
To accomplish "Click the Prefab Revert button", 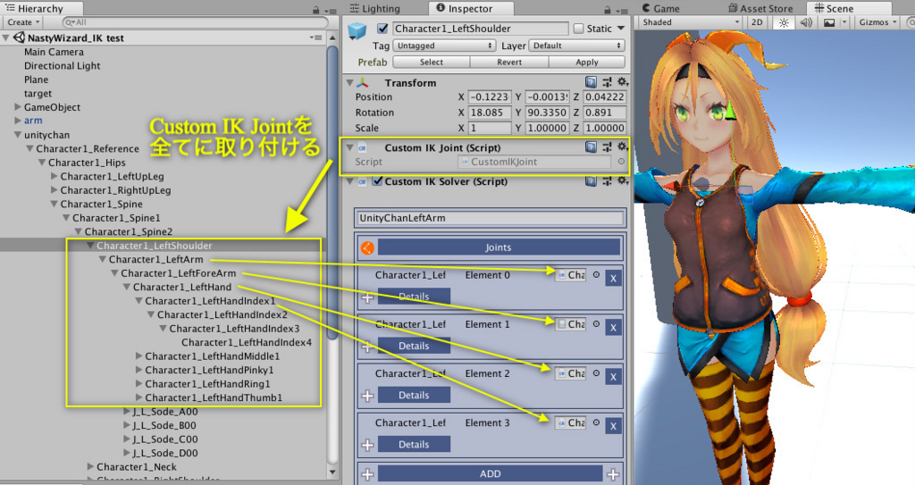I will pos(509,62).
